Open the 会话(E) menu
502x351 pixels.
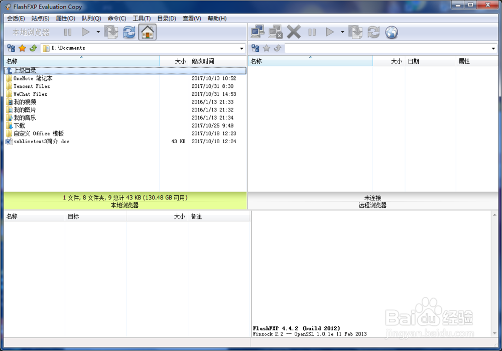click(x=16, y=18)
